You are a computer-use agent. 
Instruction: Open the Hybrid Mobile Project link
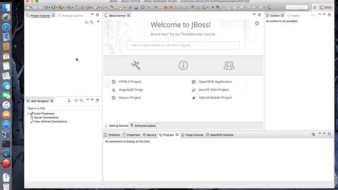point(215,98)
